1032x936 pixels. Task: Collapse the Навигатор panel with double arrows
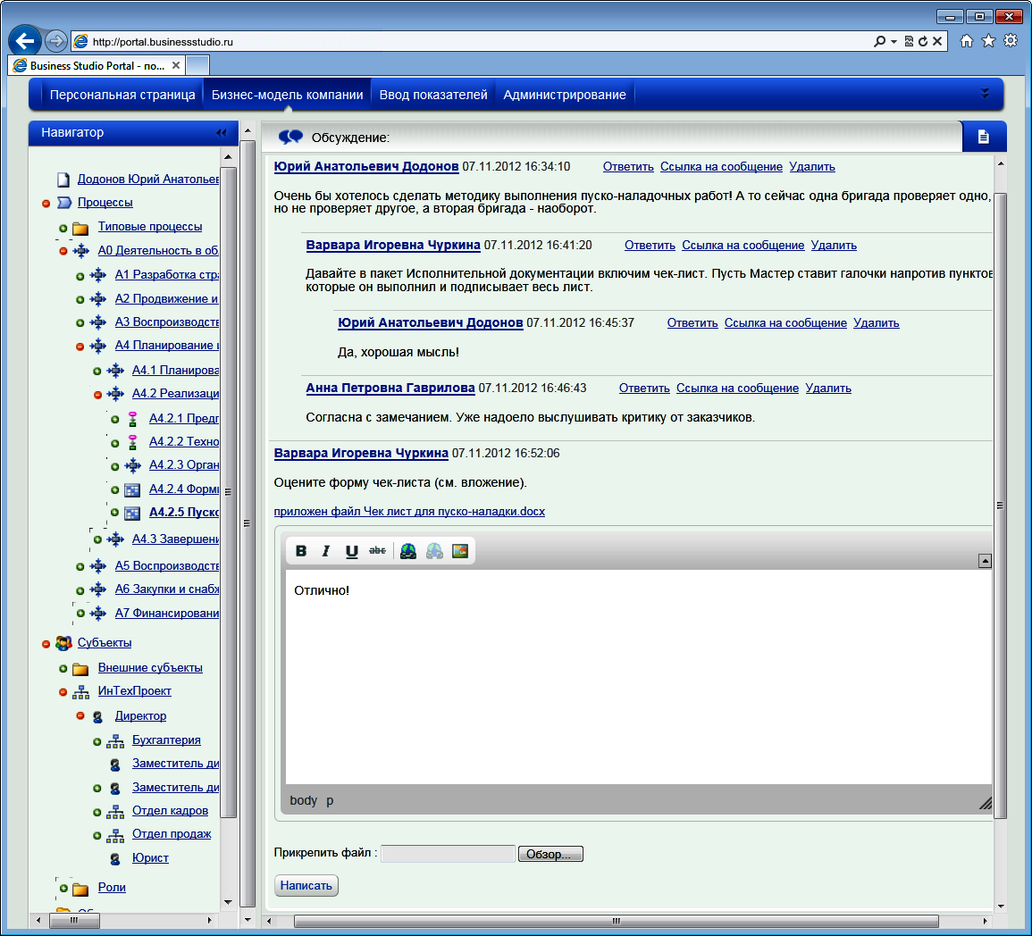tap(222, 133)
